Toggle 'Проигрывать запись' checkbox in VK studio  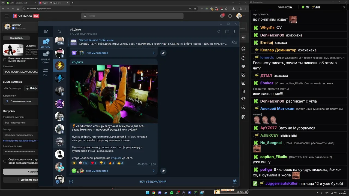5,60
